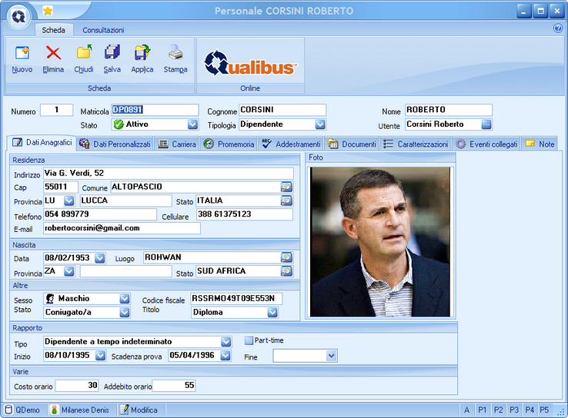Click the Qualibus Online logo button

point(250,63)
